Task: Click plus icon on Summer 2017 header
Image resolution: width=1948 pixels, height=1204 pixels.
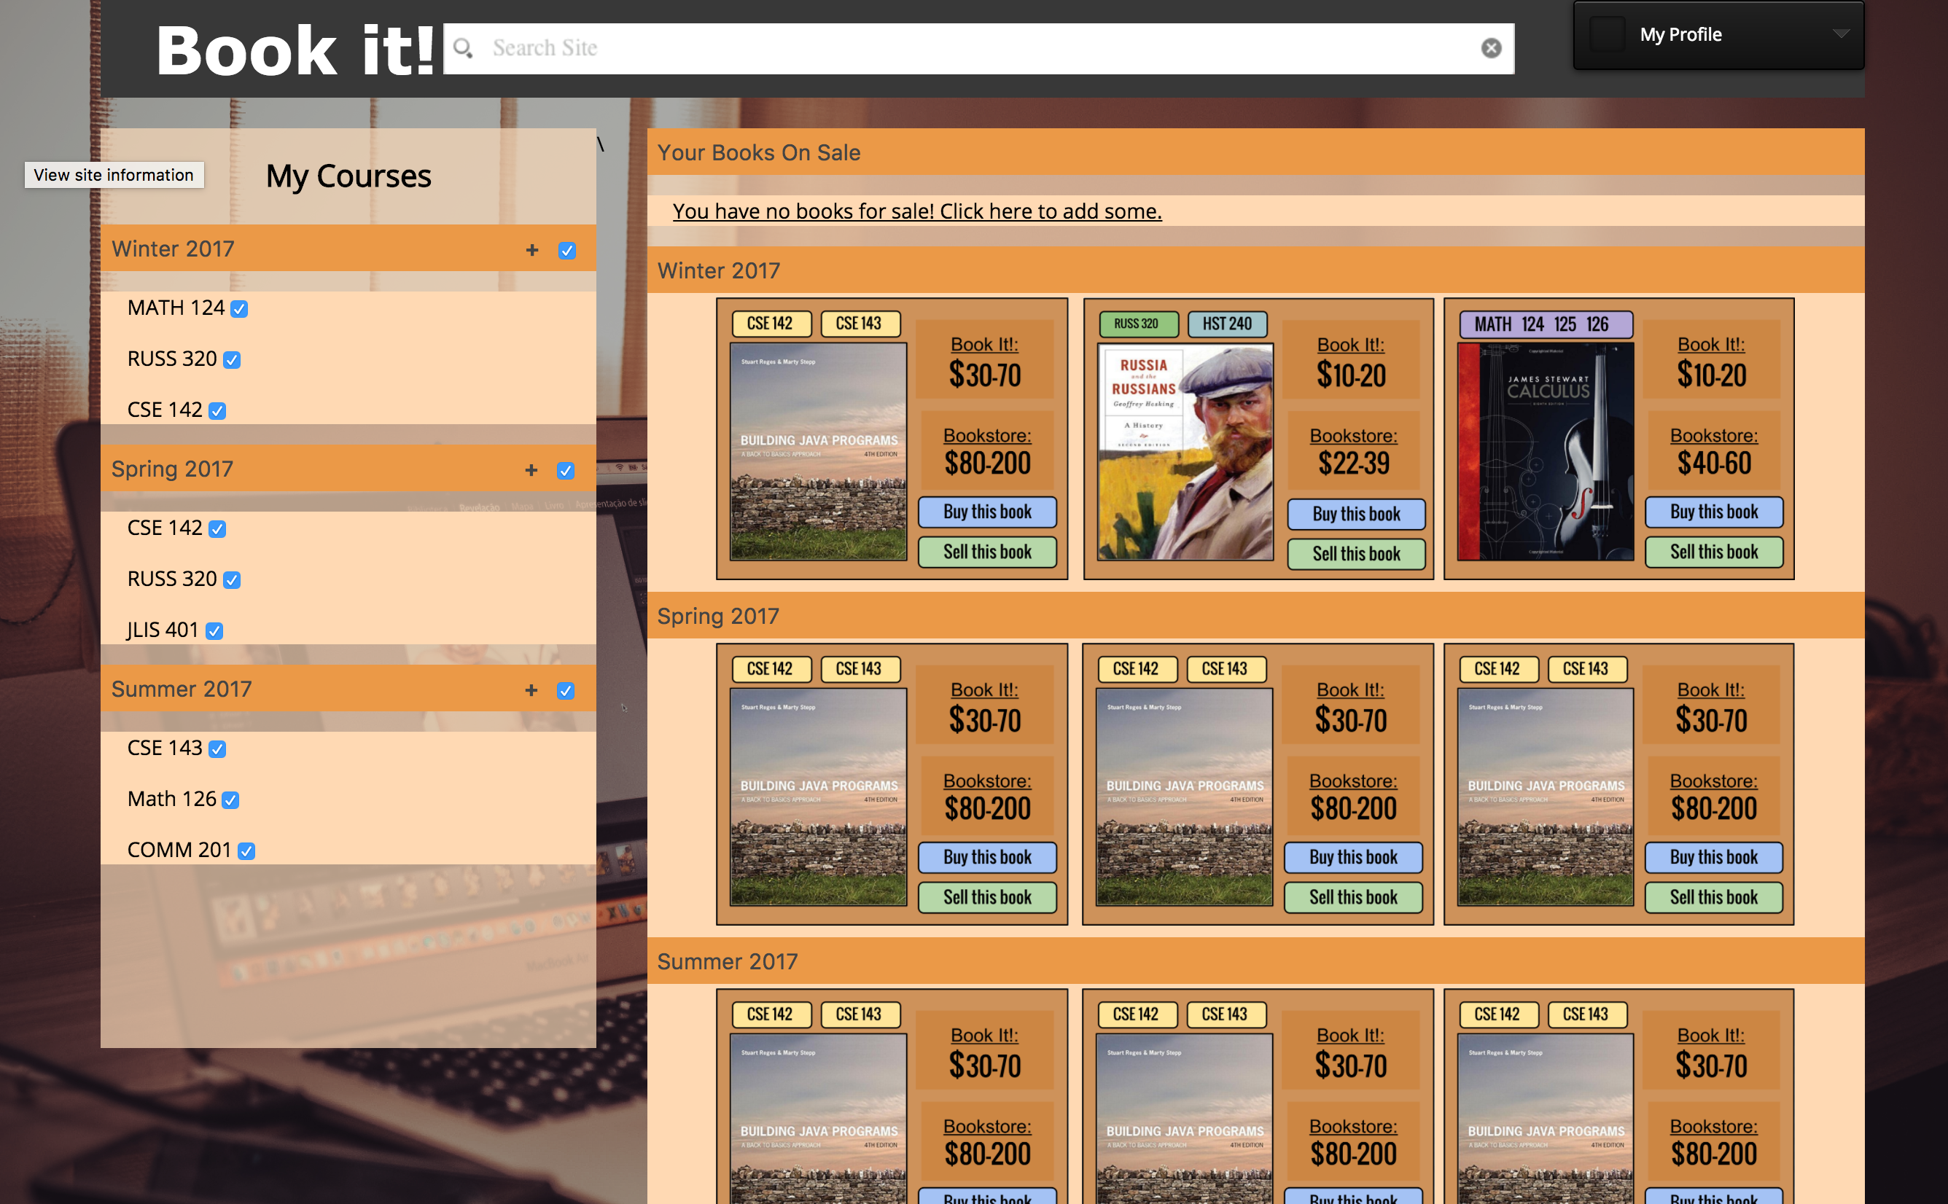Action: point(531,690)
